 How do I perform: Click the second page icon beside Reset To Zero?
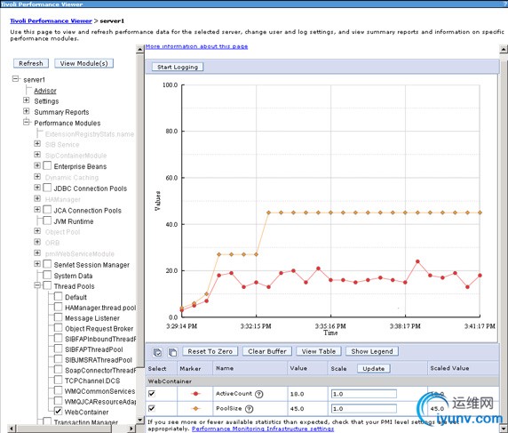pos(172,352)
